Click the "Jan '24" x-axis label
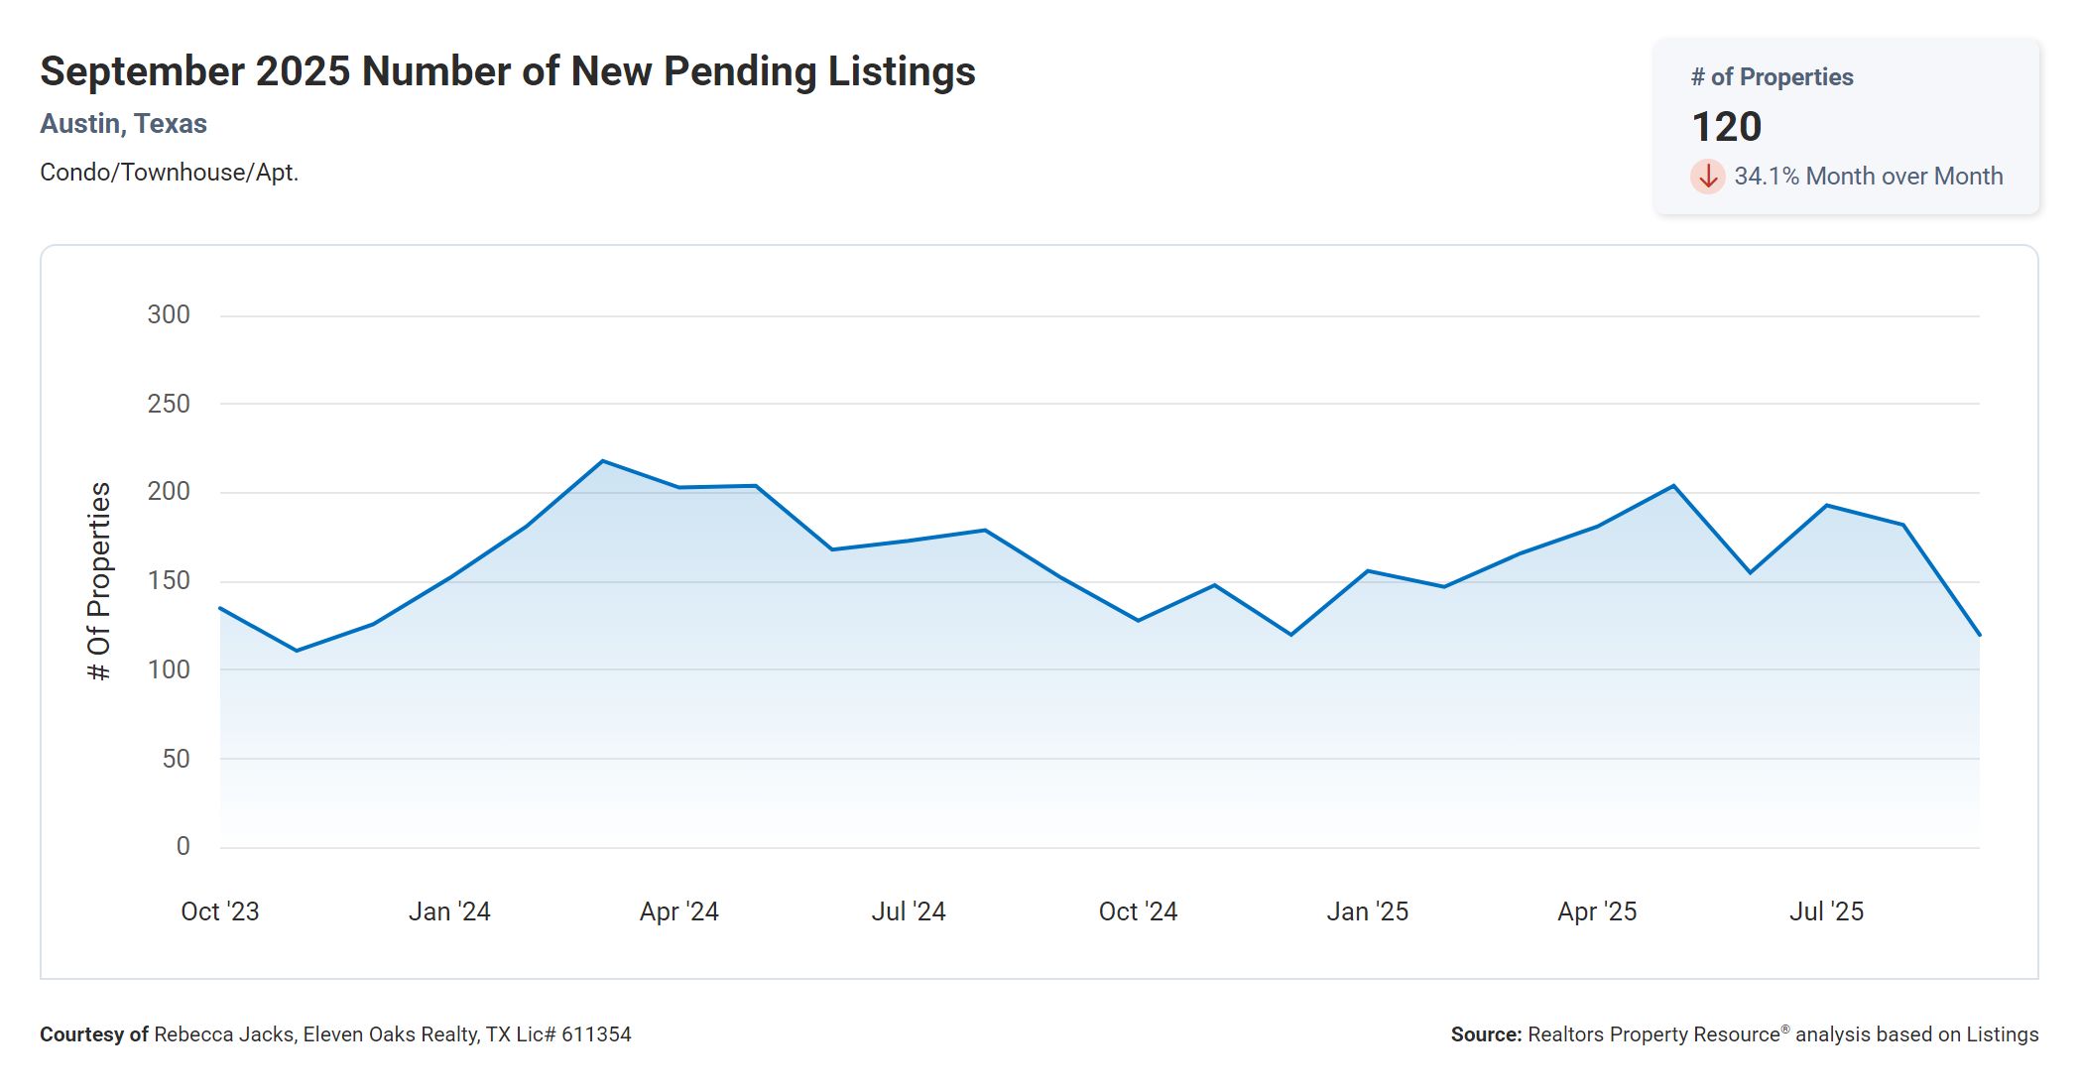The width and height of the screenshot is (2079, 1091). click(449, 911)
